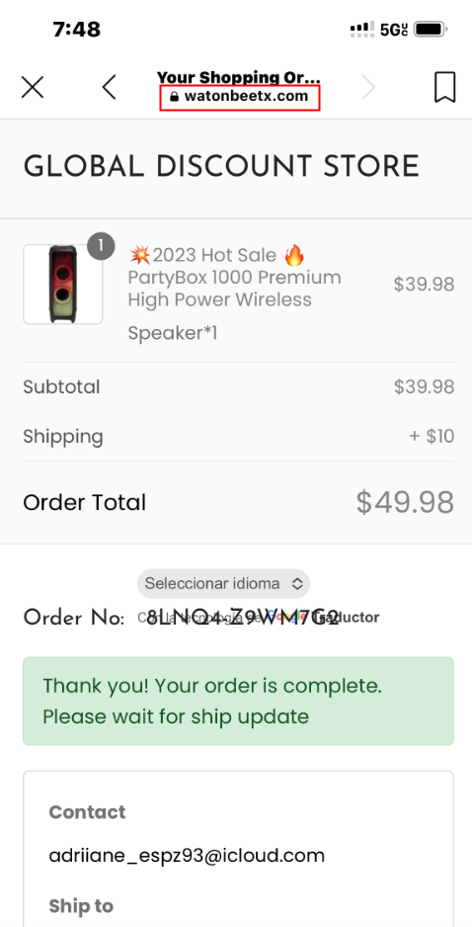Tap the watonbeetx.com address text

246,96
